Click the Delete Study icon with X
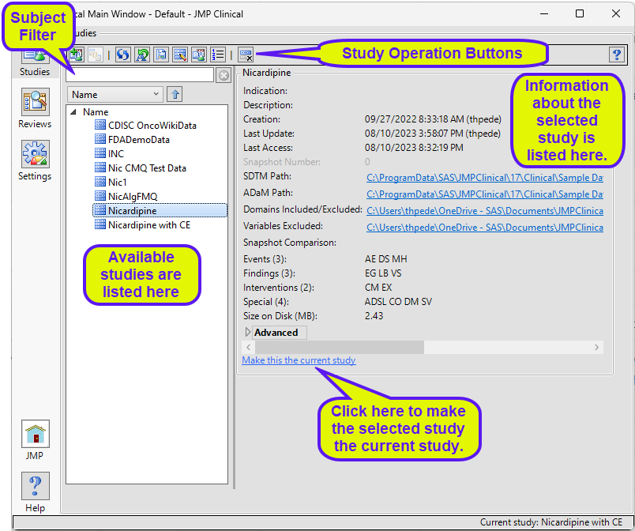This screenshot has height=531, width=635. pos(246,55)
